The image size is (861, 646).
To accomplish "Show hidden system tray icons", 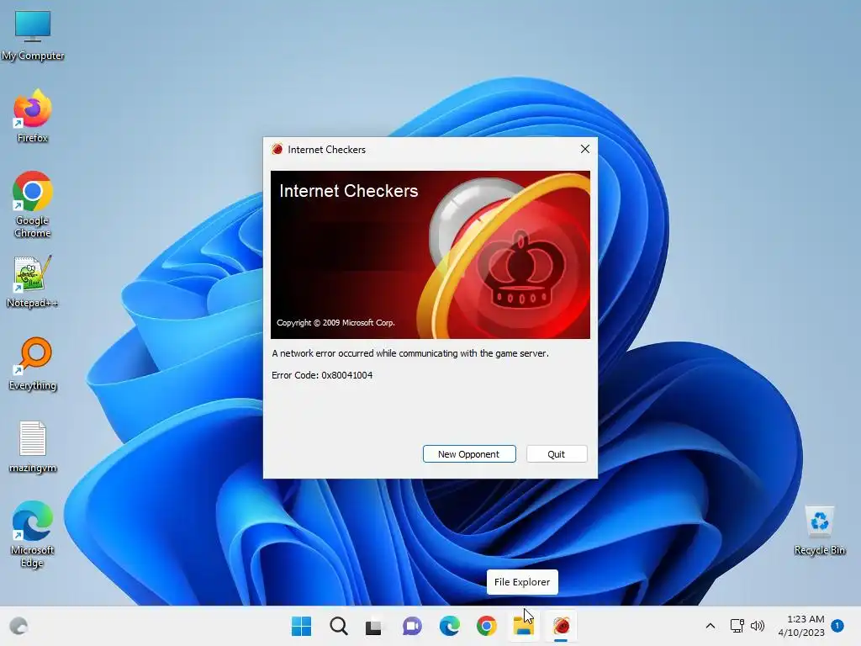I will click(710, 626).
